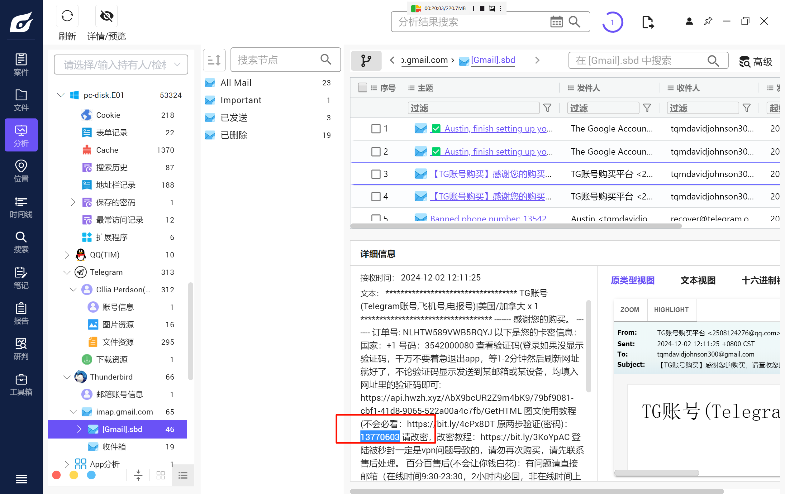Collapse the imap.gmail.com tree node
This screenshot has height=494, width=785.
(x=73, y=412)
